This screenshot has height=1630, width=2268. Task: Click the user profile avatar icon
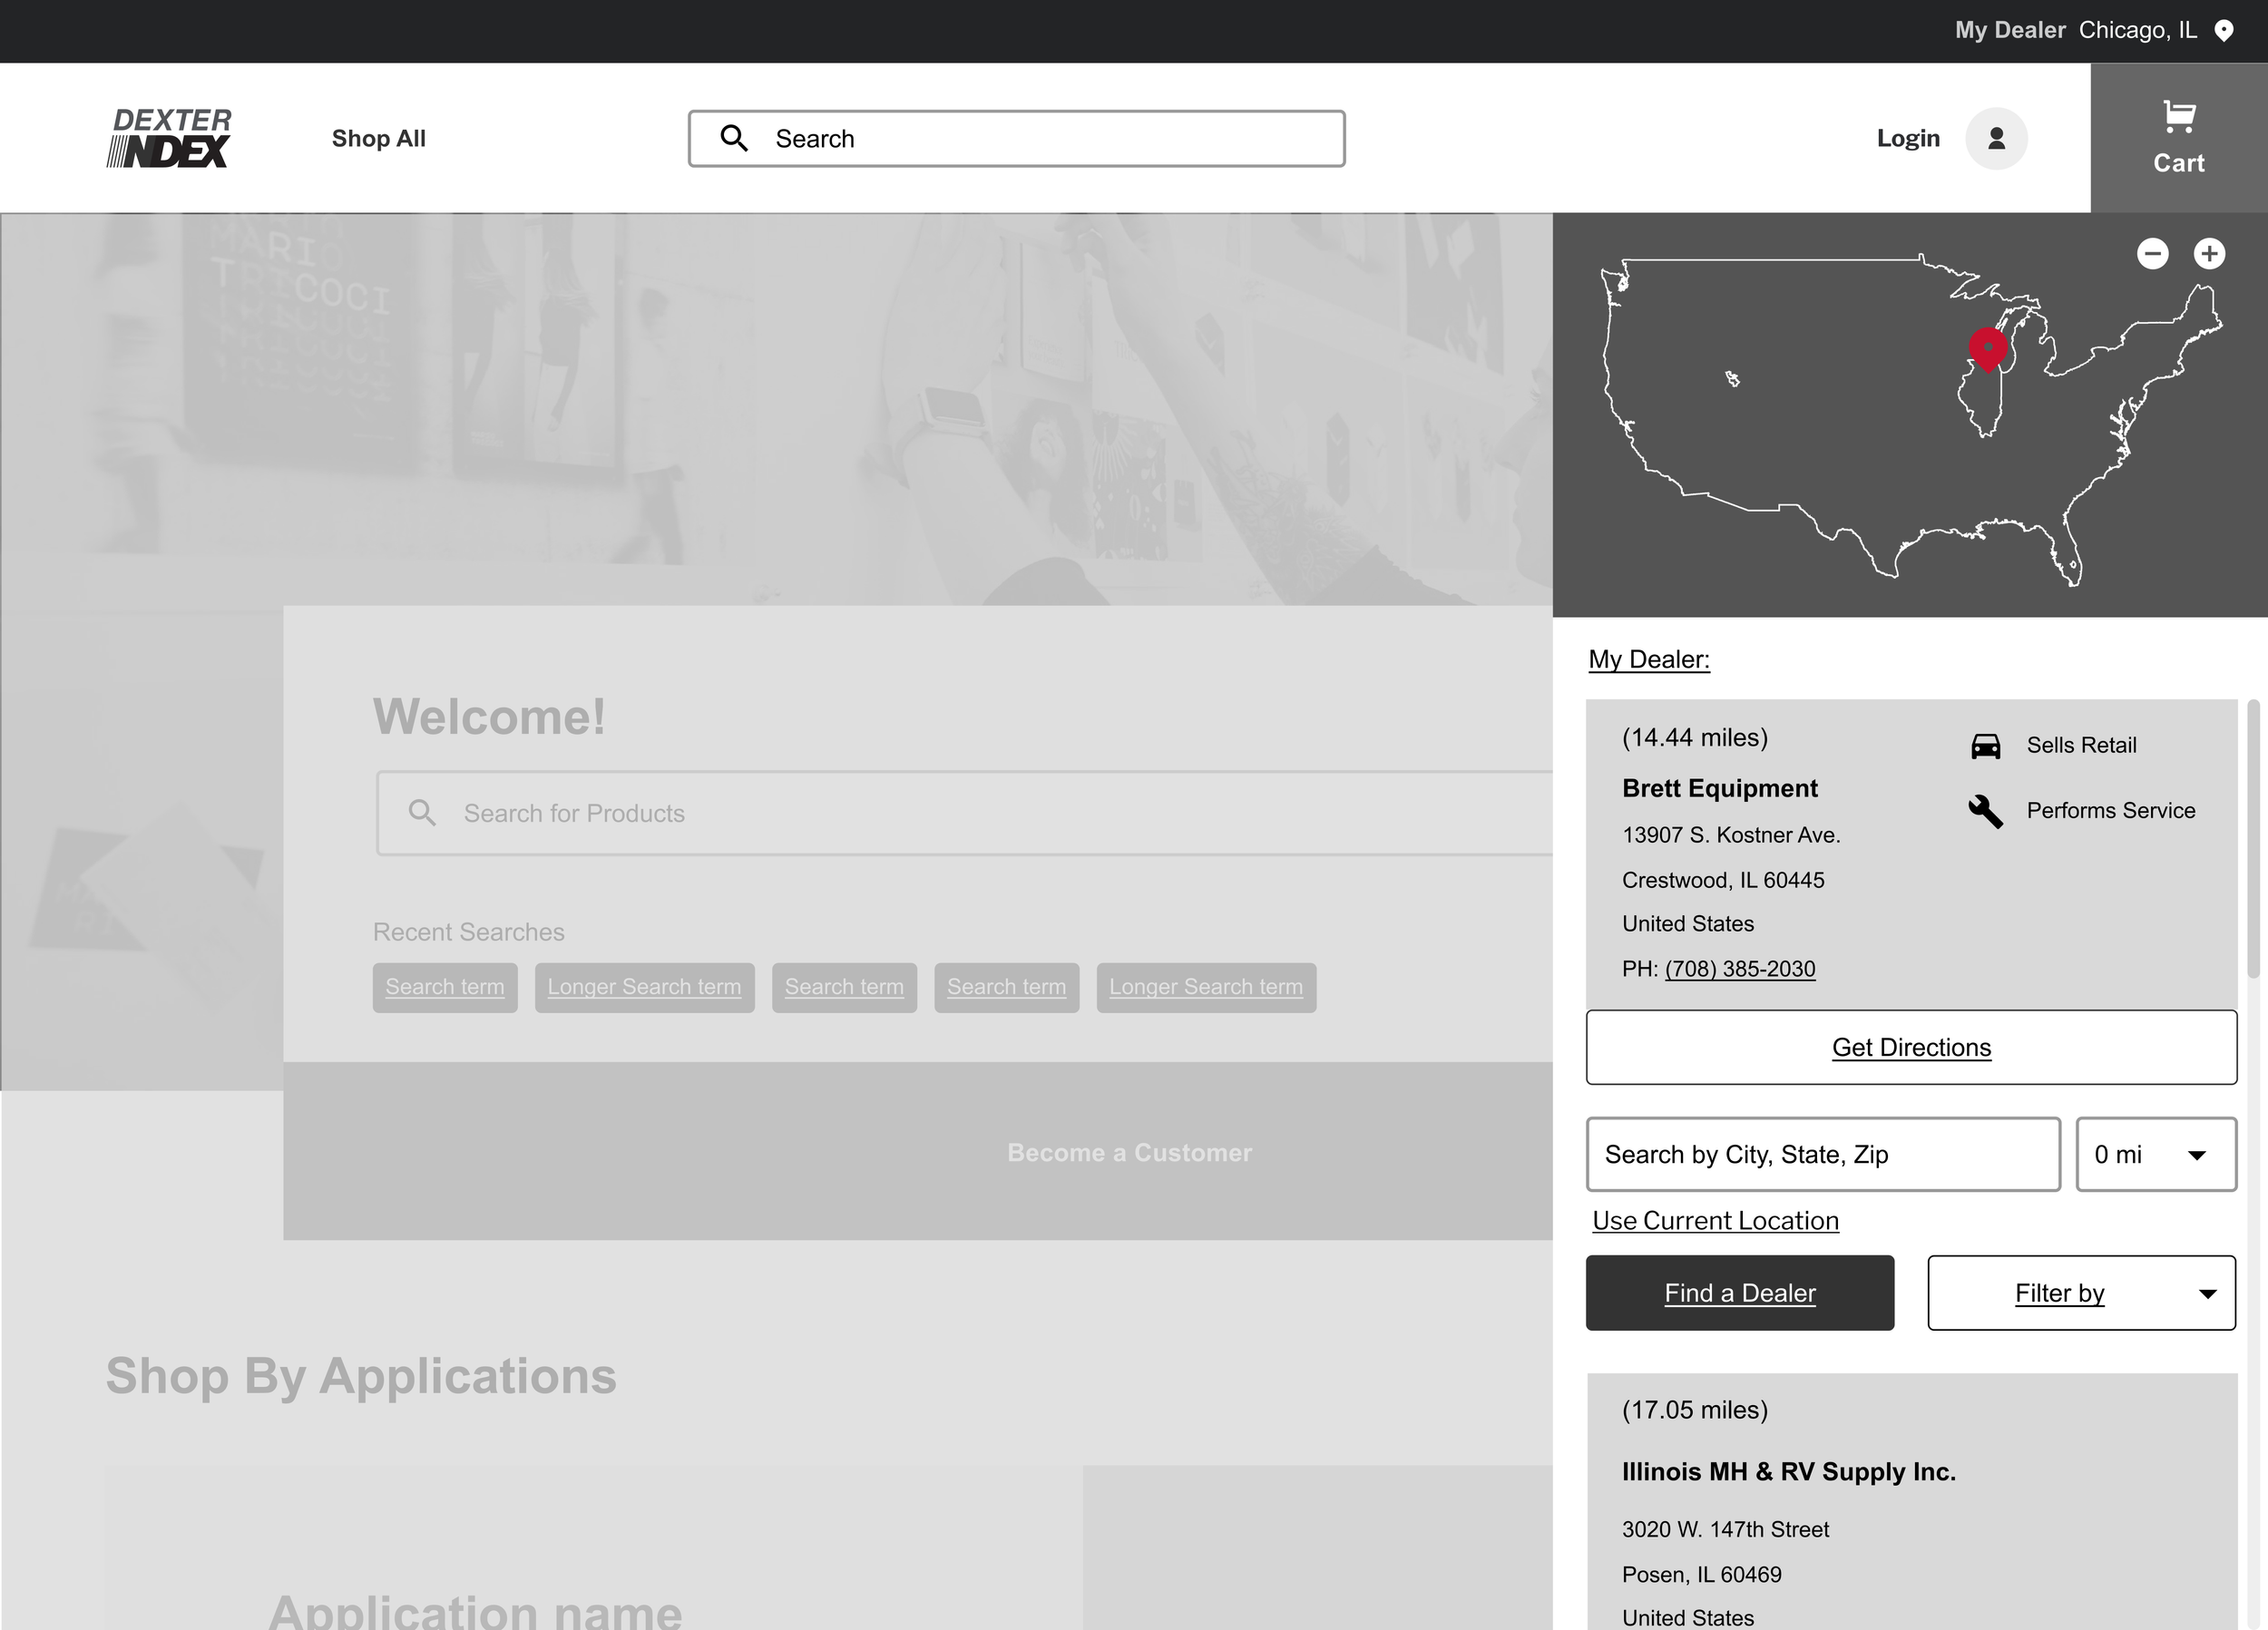click(1996, 139)
